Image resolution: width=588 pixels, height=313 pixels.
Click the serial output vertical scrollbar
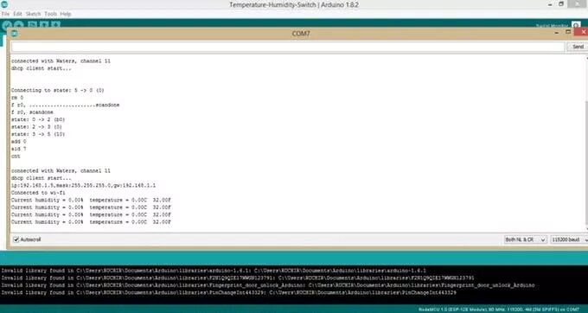point(586,143)
